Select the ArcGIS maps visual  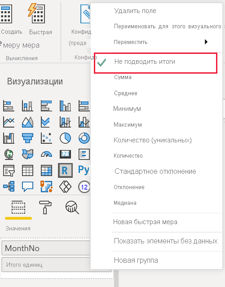pyautogui.click(x=46, y=186)
